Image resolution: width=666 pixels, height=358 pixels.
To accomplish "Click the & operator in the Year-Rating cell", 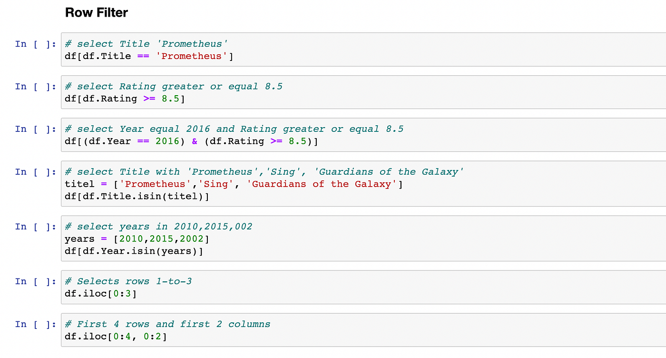I will click(194, 141).
